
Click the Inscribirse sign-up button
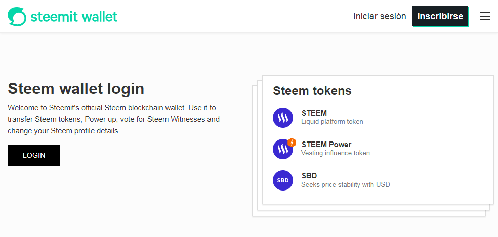pos(440,16)
